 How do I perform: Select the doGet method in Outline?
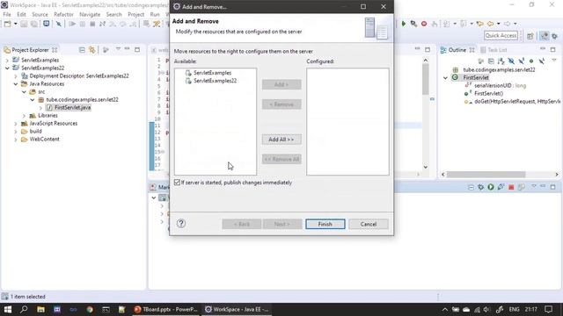tap(517, 102)
